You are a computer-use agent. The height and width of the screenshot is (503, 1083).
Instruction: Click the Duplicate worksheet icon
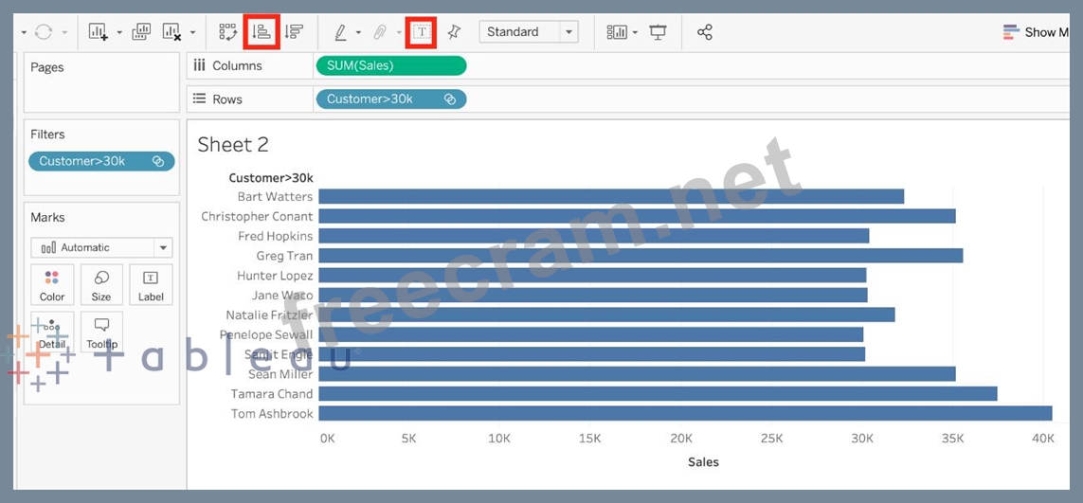(141, 32)
